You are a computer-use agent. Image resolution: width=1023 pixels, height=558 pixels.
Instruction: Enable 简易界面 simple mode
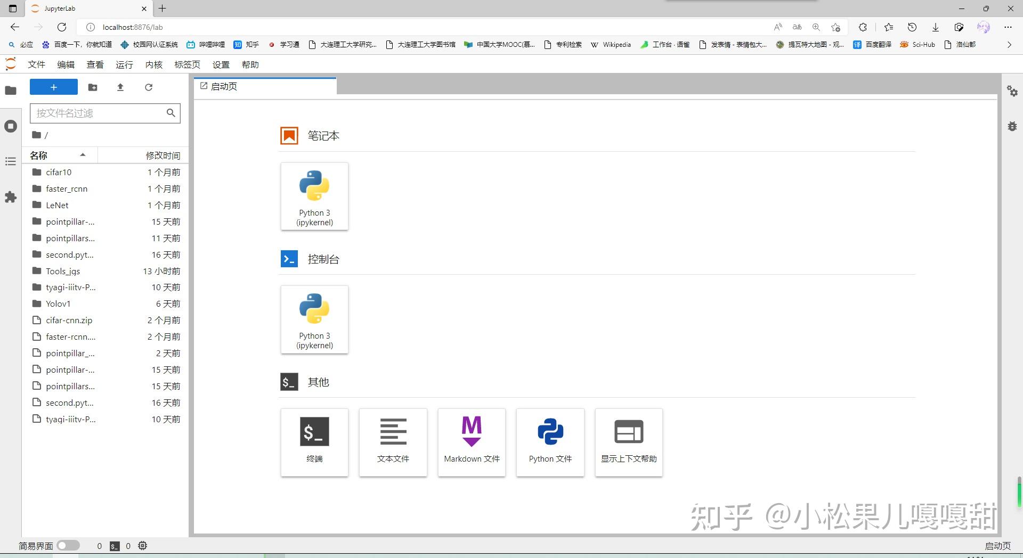tap(68, 545)
